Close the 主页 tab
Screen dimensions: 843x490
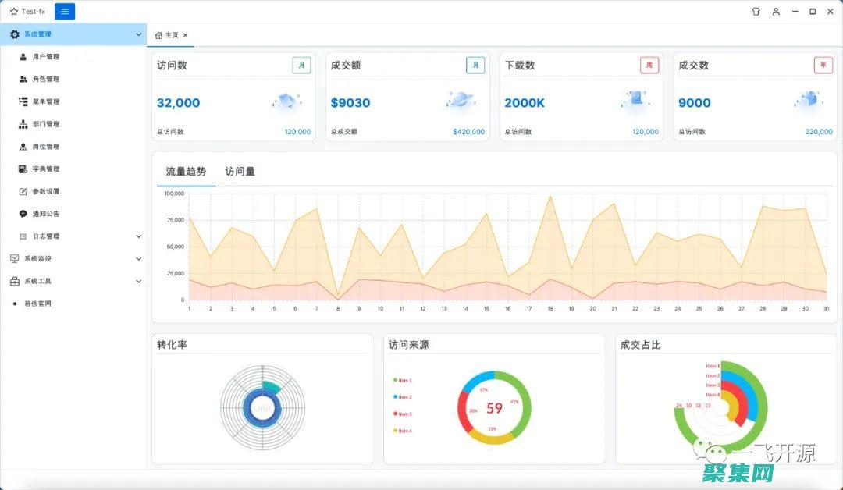185,35
